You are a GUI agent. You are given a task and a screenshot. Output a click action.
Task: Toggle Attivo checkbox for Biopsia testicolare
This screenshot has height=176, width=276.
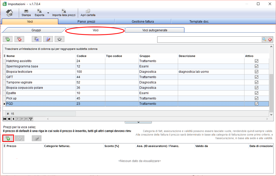256,72
